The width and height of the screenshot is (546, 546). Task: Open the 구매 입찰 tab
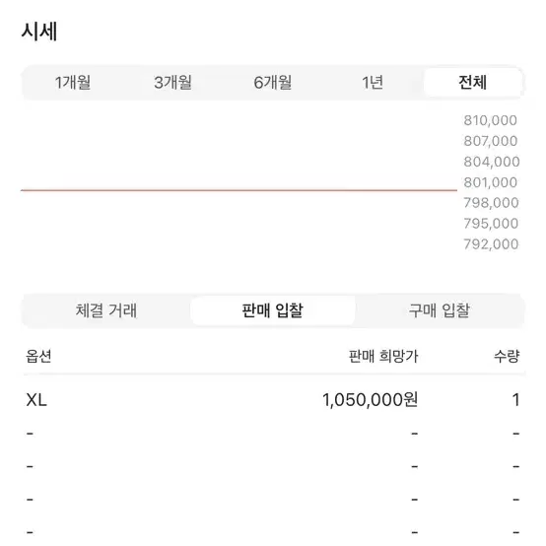point(440,310)
